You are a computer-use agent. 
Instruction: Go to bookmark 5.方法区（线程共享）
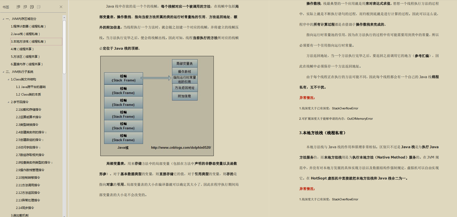25,57
